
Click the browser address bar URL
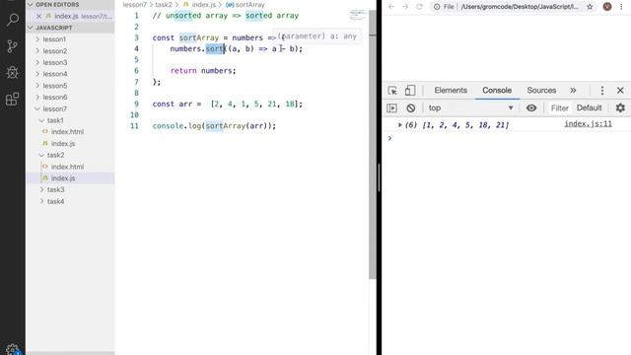tap(520, 7)
